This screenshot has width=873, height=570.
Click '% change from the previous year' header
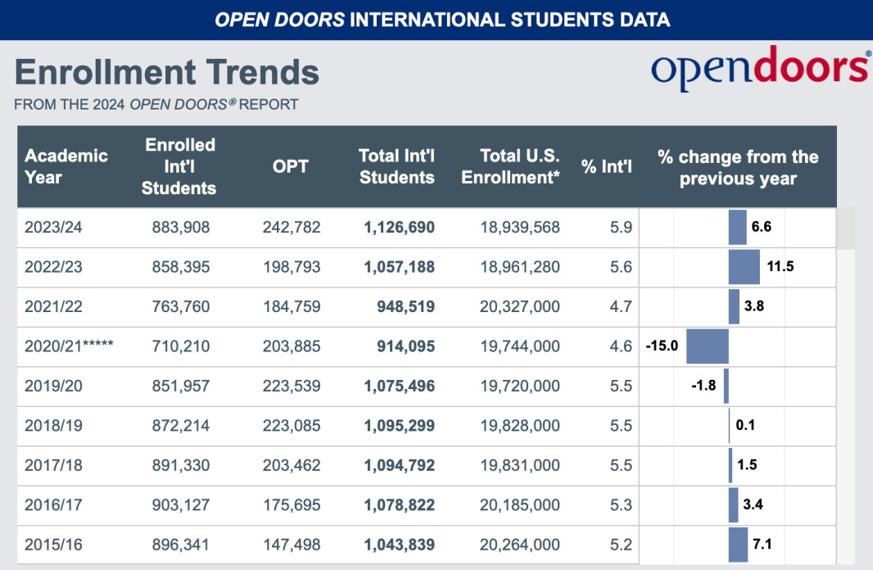[738, 168]
